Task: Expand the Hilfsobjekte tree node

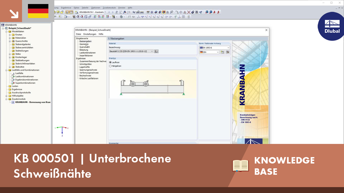Action: click(x=6, y=96)
